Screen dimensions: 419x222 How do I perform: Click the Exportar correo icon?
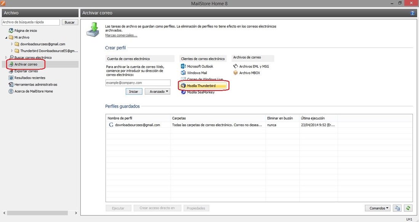click(x=11, y=71)
